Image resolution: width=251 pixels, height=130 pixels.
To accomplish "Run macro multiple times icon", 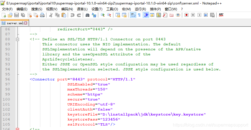I will click(206, 15).
